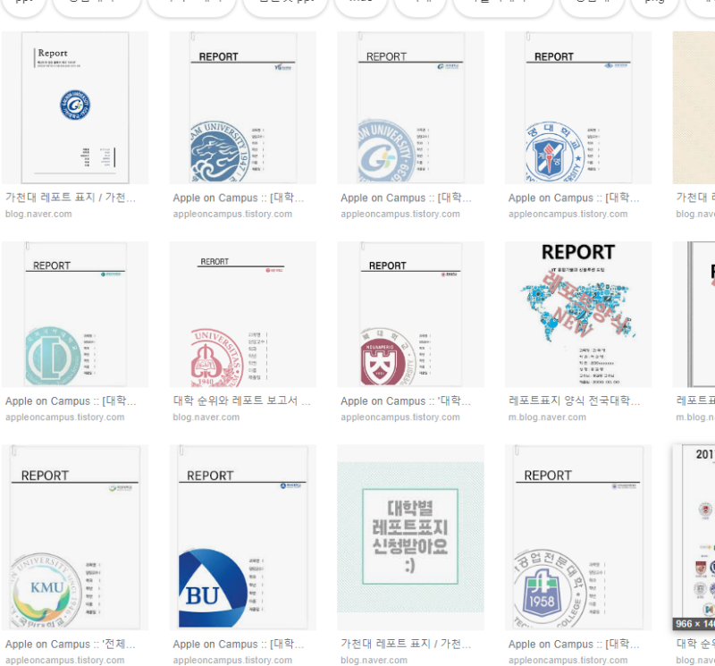Screen dimensions: 715x666
Task: Click m.blog.naver.com under '레포트표지 양식 전국대학'
Action: (x=547, y=417)
